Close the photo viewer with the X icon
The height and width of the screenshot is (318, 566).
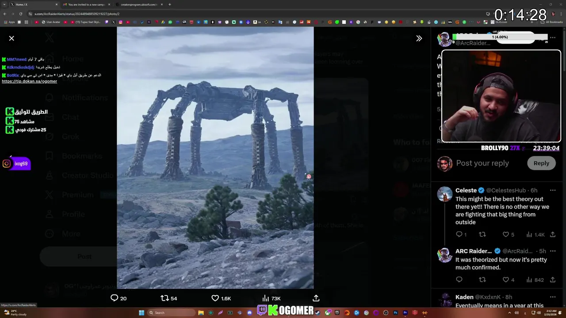[x=11, y=38]
